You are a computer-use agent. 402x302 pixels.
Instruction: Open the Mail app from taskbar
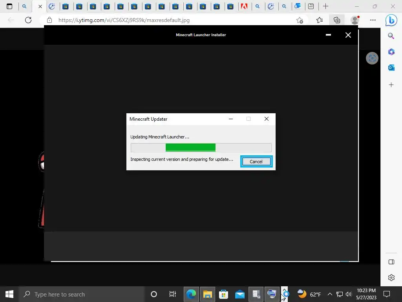[x=240, y=294]
